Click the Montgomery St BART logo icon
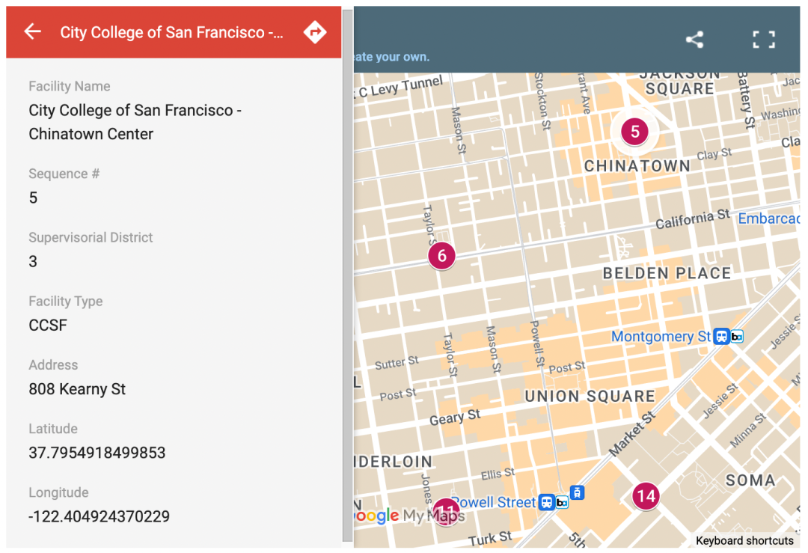 (x=737, y=337)
